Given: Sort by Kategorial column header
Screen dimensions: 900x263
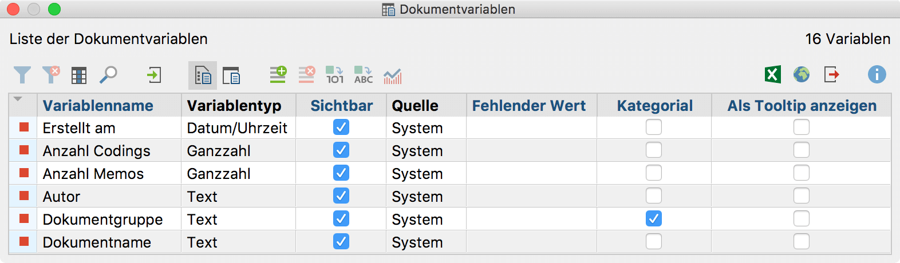Looking at the screenshot, I should 654,105.
